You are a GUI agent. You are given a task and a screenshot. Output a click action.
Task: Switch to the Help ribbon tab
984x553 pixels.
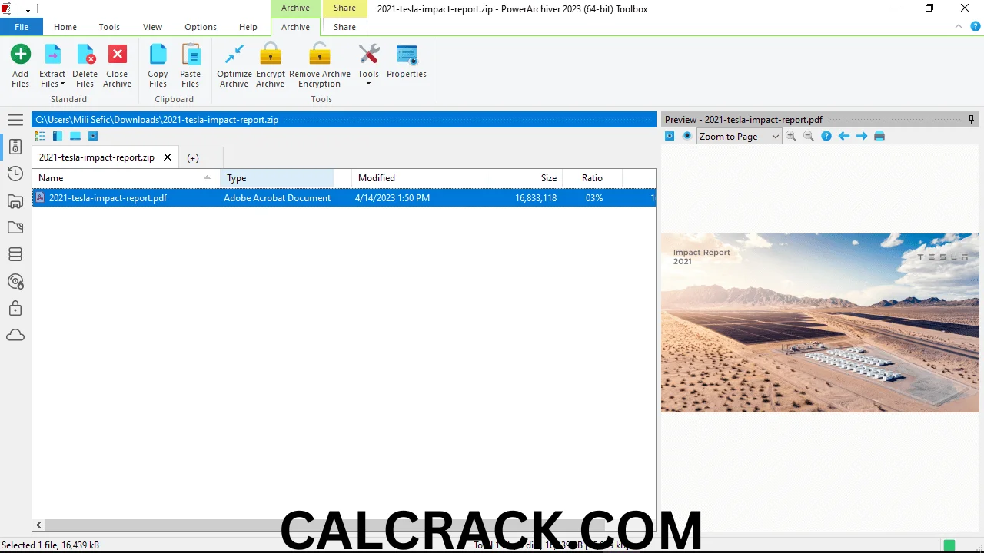point(248,27)
